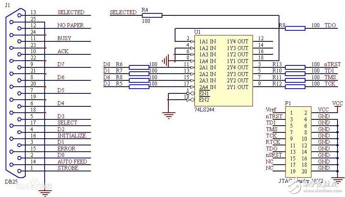The width and height of the screenshot is (345, 197).
Task: Click the STROBE pin label on J1
Action: point(68,168)
